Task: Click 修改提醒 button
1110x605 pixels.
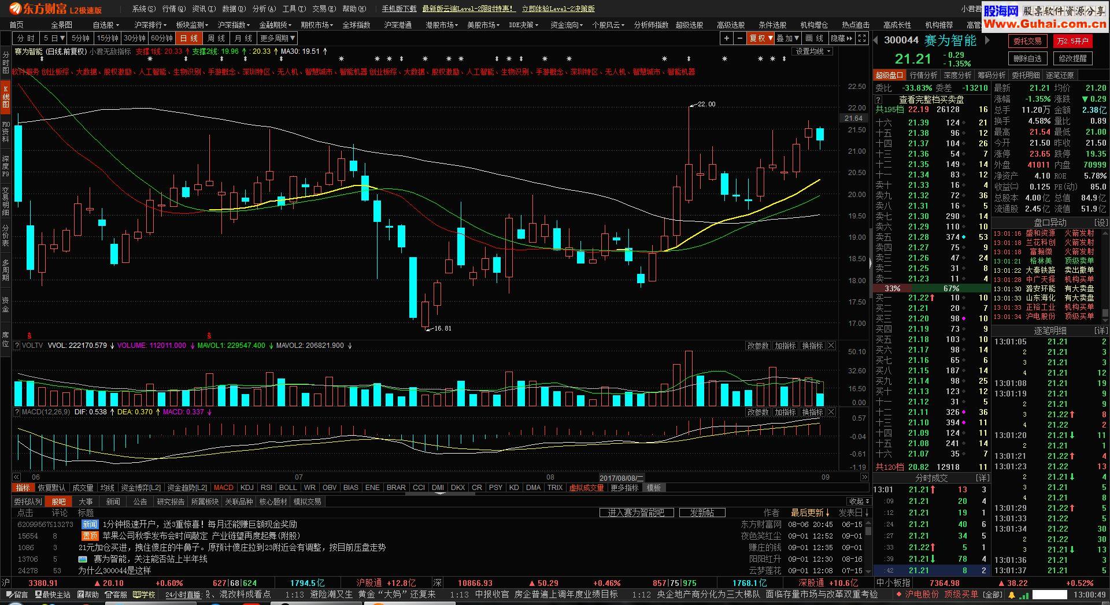Action: [x=1072, y=58]
